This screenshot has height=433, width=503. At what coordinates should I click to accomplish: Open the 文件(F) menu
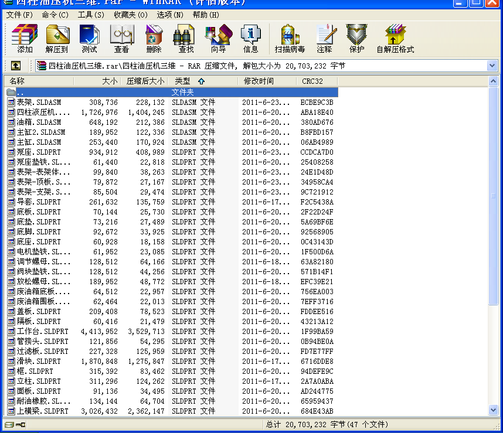point(19,15)
